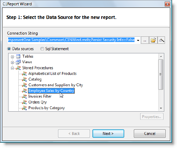This screenshot has width=177, height=148.
Task: Click the scrollbar down arrow in list
Action: pyautogui.click(x=161, y=108)
